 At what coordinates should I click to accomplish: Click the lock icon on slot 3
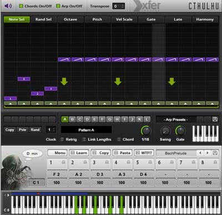point(107,162)
